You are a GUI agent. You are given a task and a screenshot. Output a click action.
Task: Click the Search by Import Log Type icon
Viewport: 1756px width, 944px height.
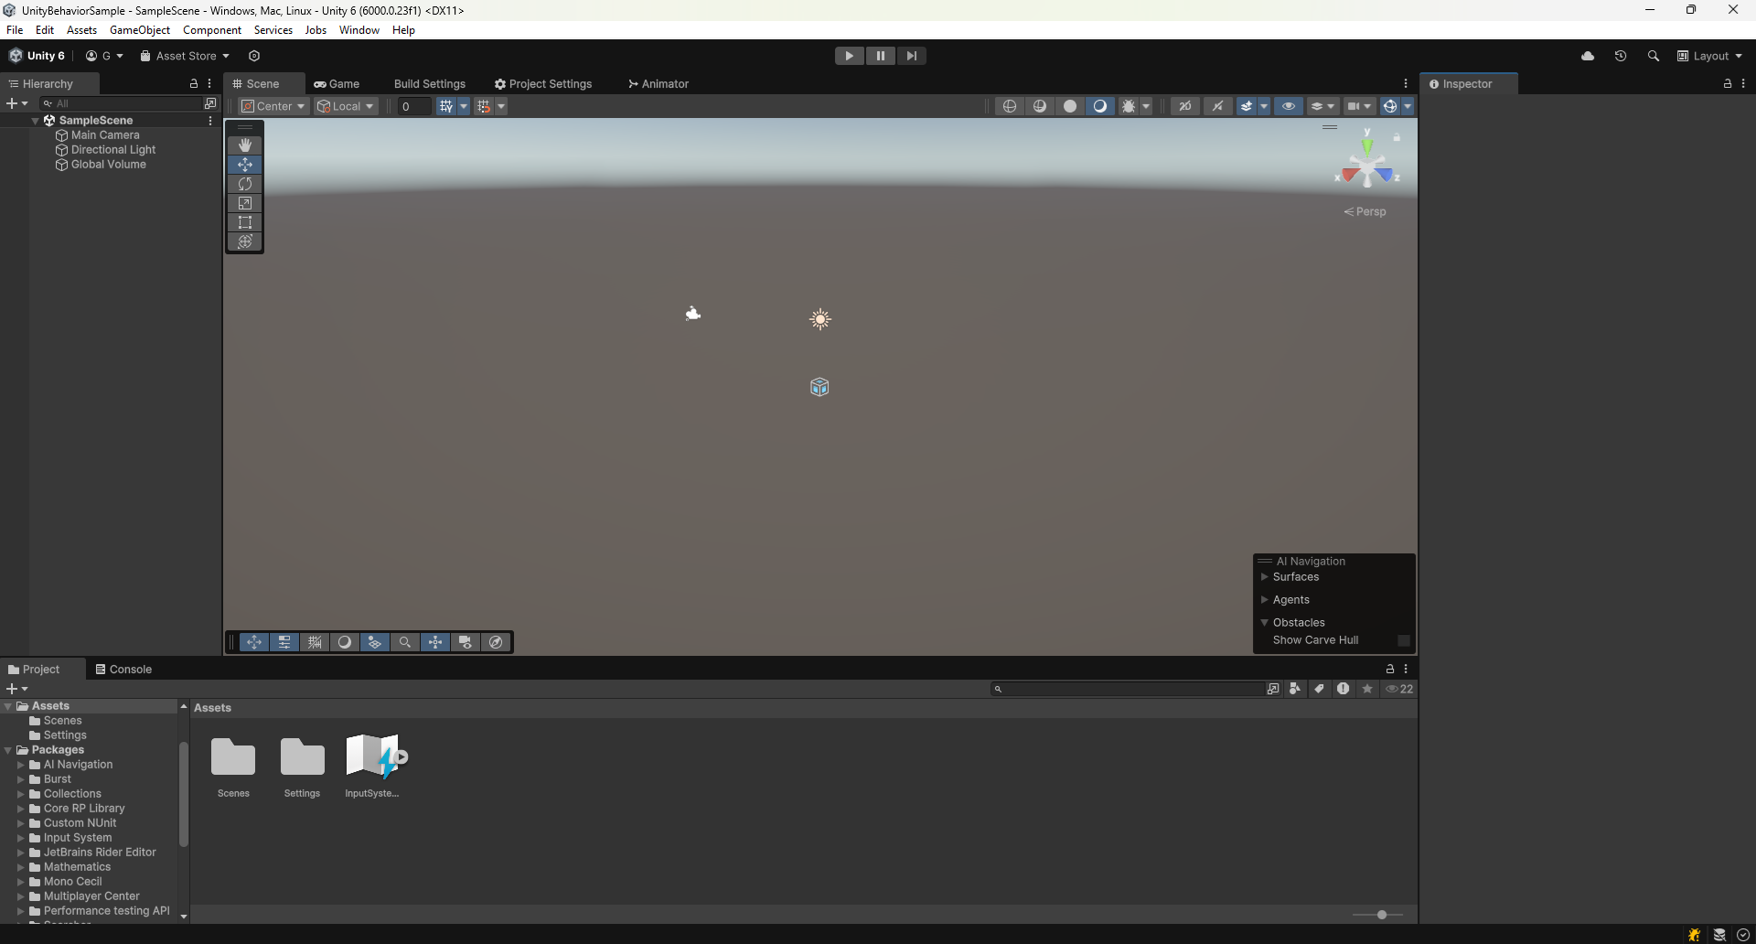(1343, 689)
